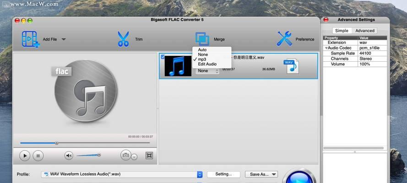407x183 pixels.
Task: Open the Profile format dropdown
Action: (x=123, y=174)
